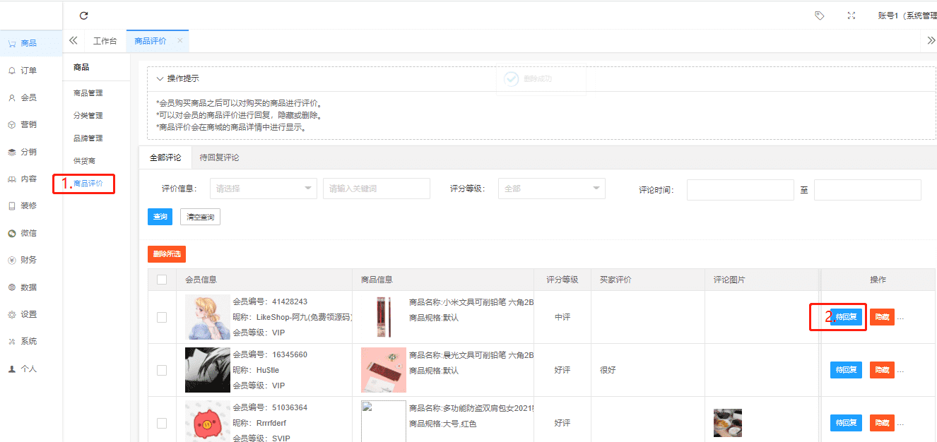Image resolution: width=937 pixels, height=442 pixels.
Task: Open 订单 section in left sidebar
Action: (x=28, y=71)
